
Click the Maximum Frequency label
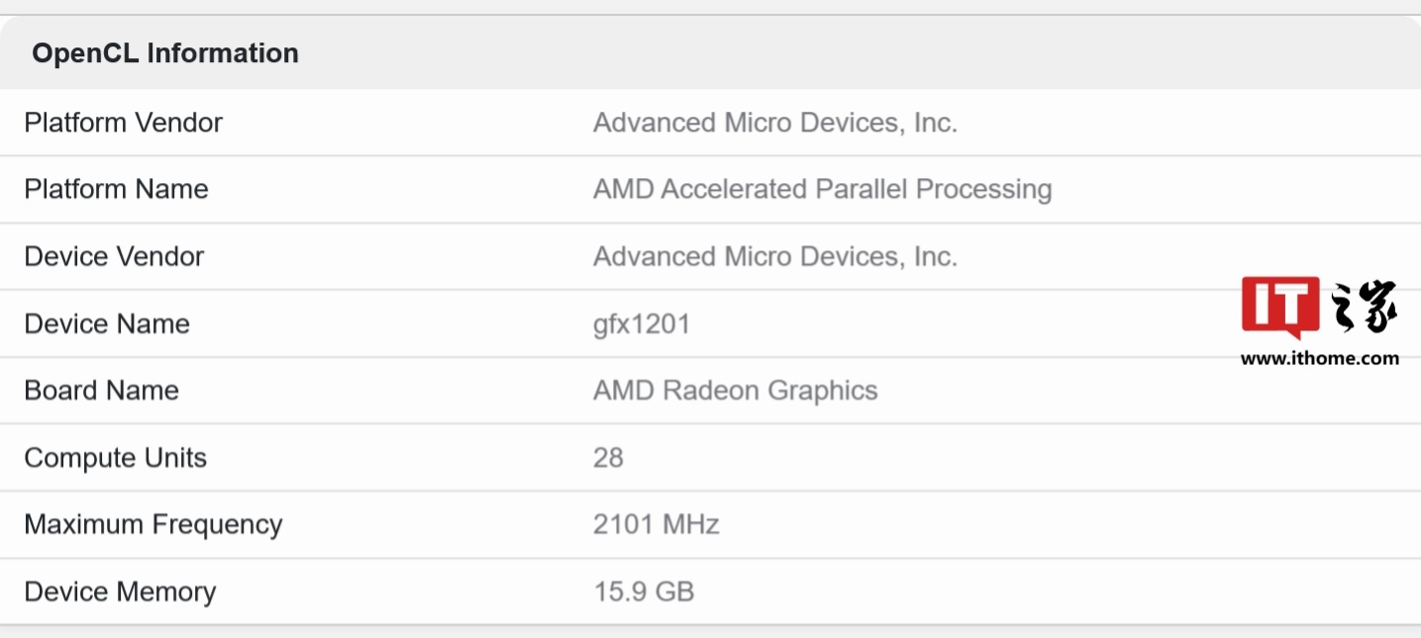(153, 524)
